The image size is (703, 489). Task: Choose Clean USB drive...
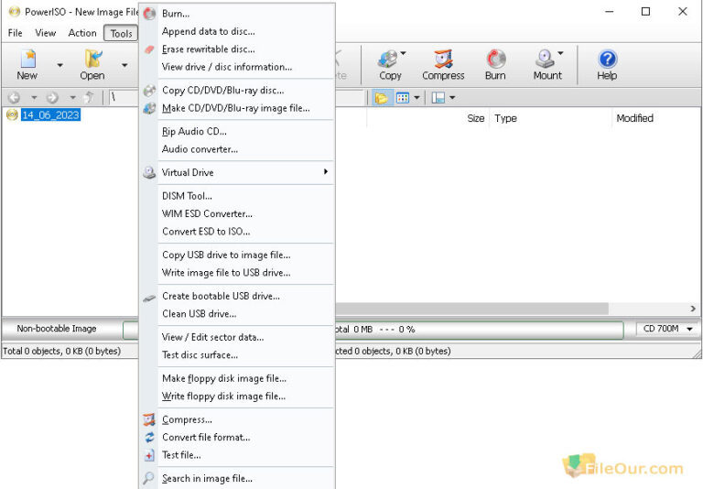pyautogui.click(x=238, y=314)
